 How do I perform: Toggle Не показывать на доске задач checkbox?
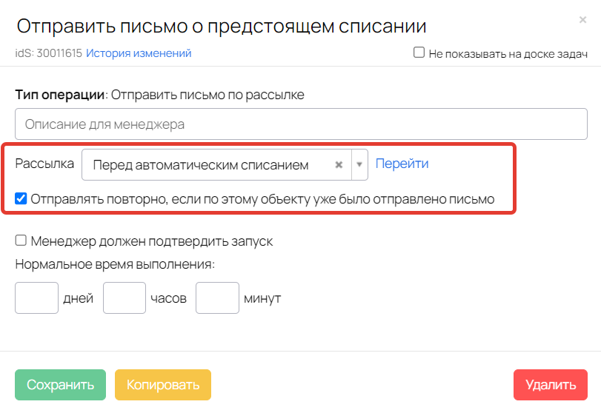point(419,53)
